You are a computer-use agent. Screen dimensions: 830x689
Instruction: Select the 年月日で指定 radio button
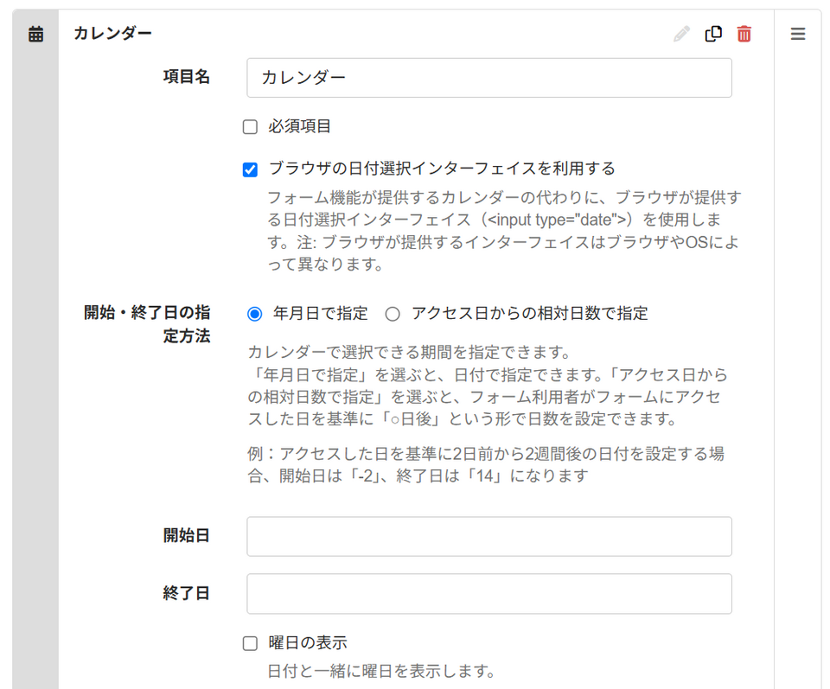point(254,315)
